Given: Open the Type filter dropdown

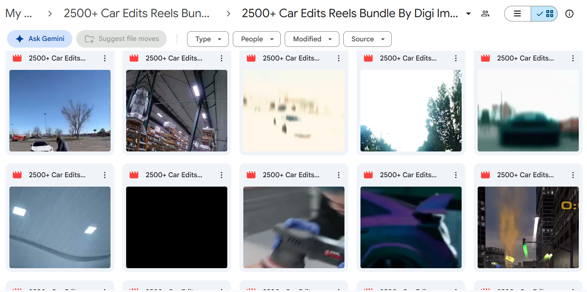Looking at the screenshot, I should pos(208,39).
